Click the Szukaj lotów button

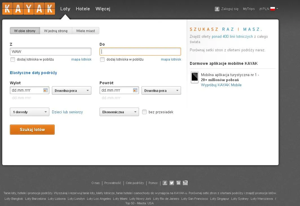coord(32,130)
